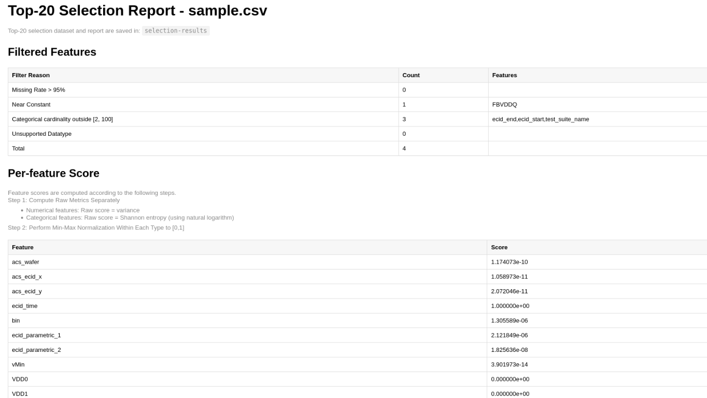Click the Missing Rate > 95% cell

pyautogui.click(x=38, y=90)
